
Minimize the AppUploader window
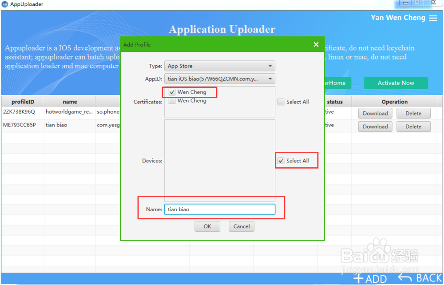click(405, 3)
